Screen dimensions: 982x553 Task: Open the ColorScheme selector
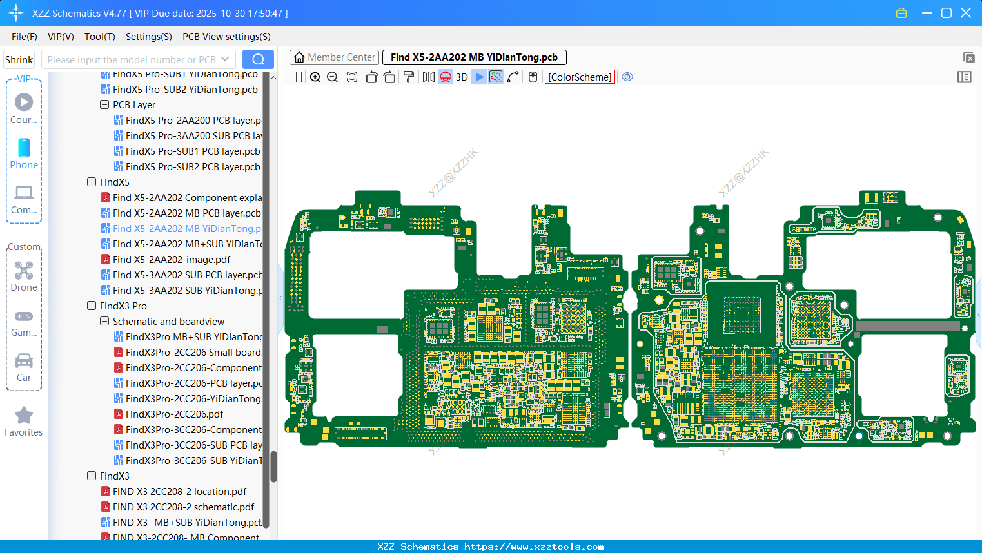[580, 77]
